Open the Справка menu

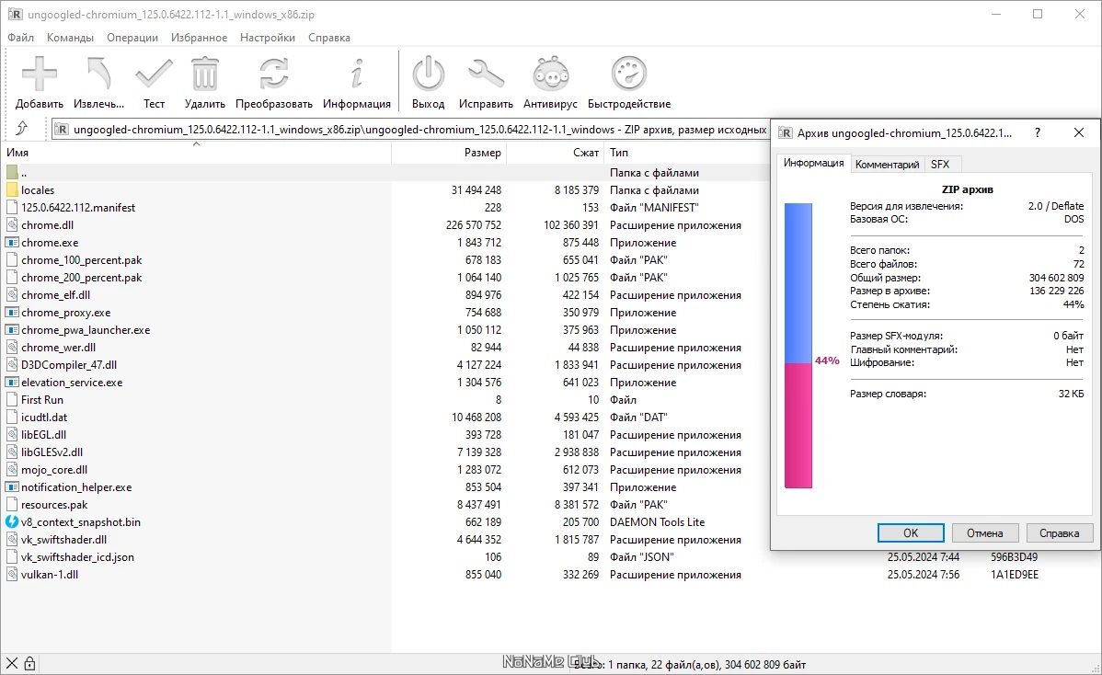(329, 37)
